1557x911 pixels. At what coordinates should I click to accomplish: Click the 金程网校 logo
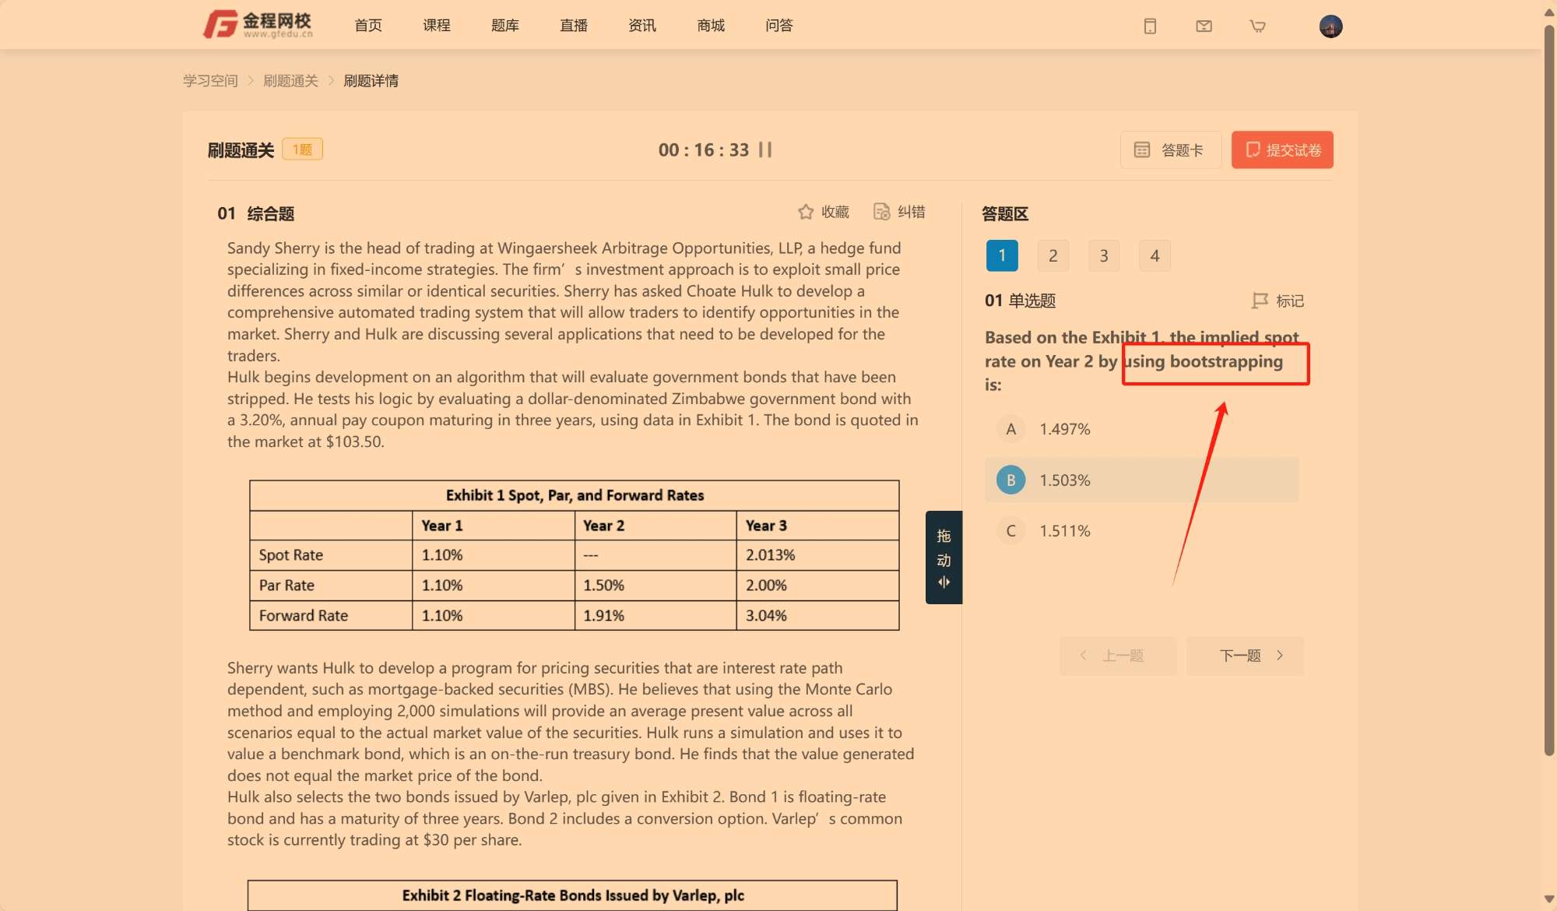[258, 25]
